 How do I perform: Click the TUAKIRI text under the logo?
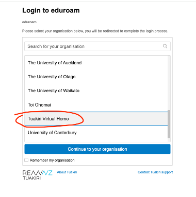point(32,178)
